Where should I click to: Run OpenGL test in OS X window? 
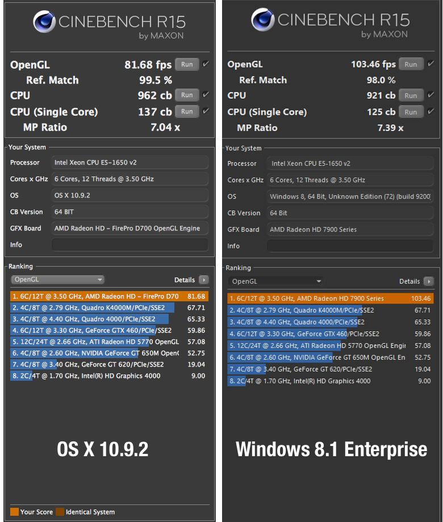tap(187, 65)
